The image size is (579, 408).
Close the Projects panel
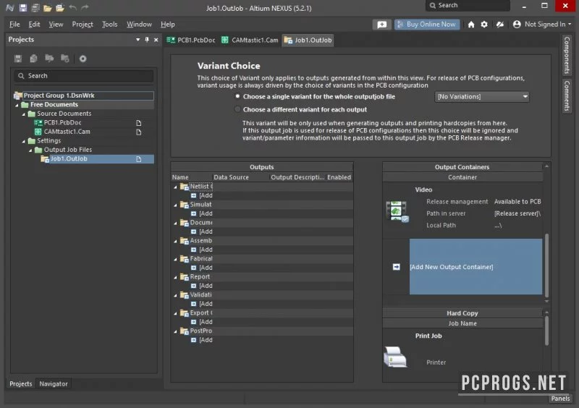click(156, 40)
